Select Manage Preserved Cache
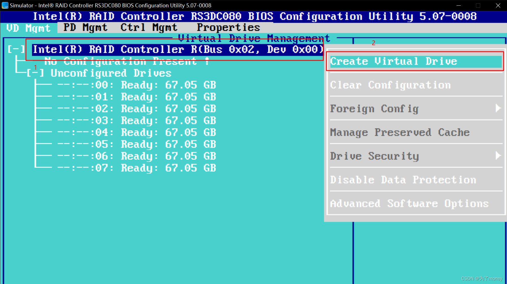The width and height of the screenshot is (507, 284). 400,132
